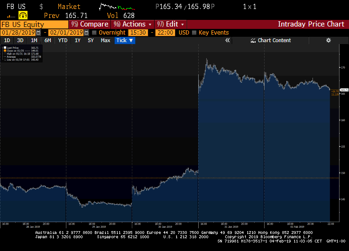Open the end date calendar picker icon

pos(86,33)
